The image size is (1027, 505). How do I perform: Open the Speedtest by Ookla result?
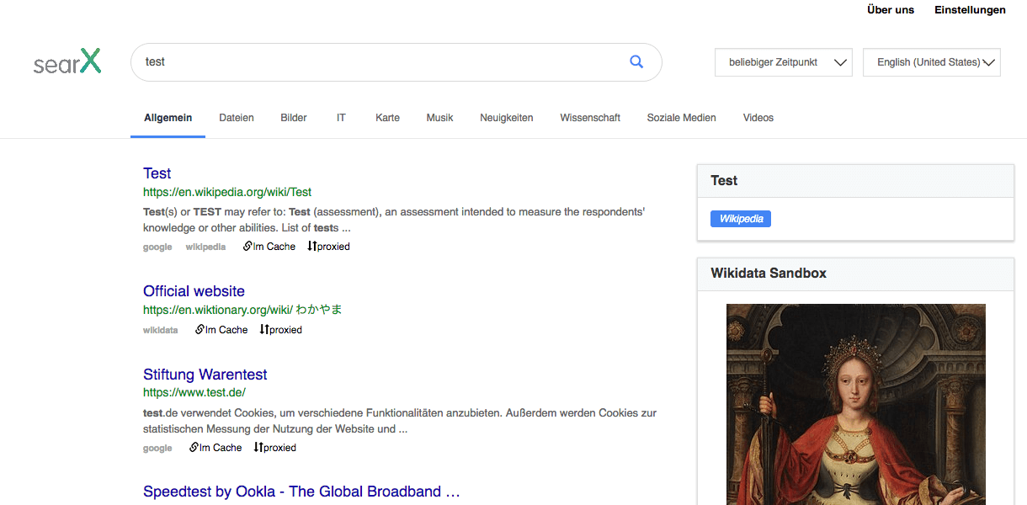pyautogui.click(x=301, y=491)
